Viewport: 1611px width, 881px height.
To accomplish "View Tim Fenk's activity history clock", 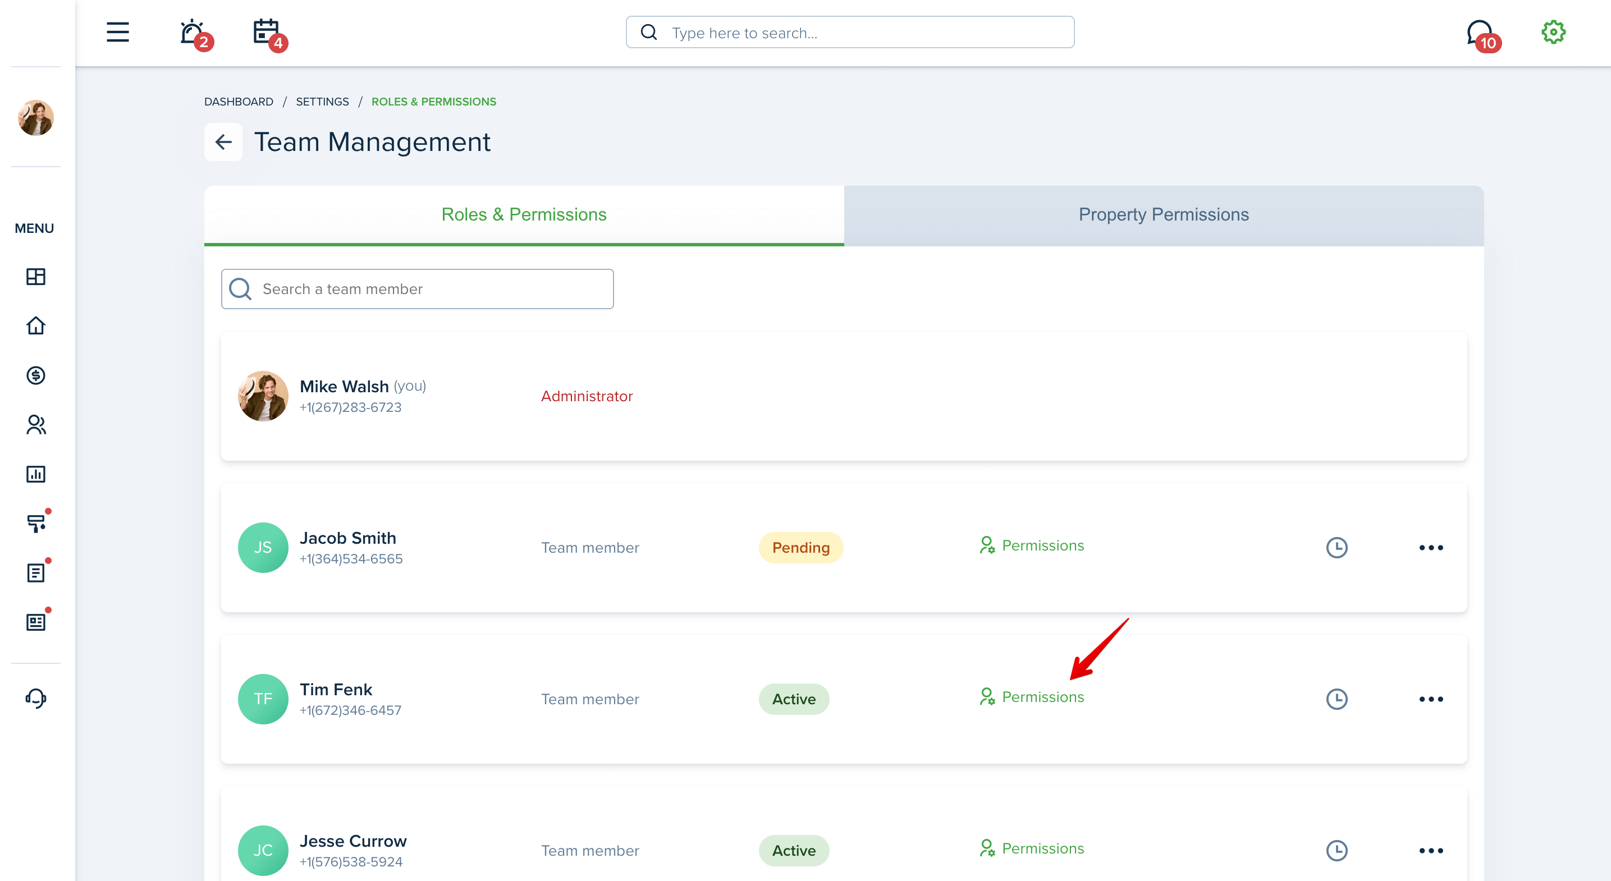I will coord(1337,699).
